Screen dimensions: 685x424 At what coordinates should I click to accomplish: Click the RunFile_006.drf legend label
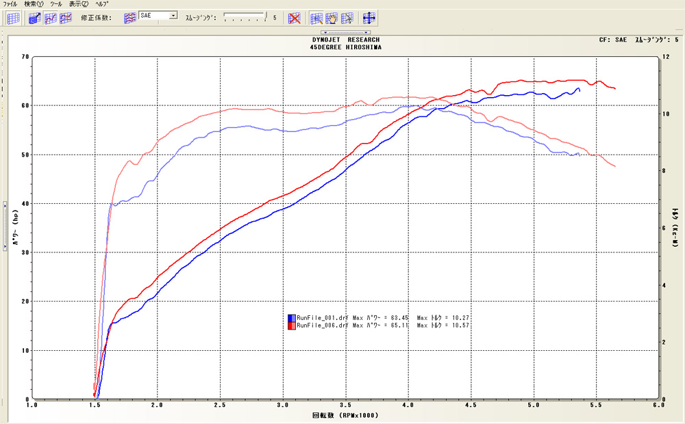322,326
